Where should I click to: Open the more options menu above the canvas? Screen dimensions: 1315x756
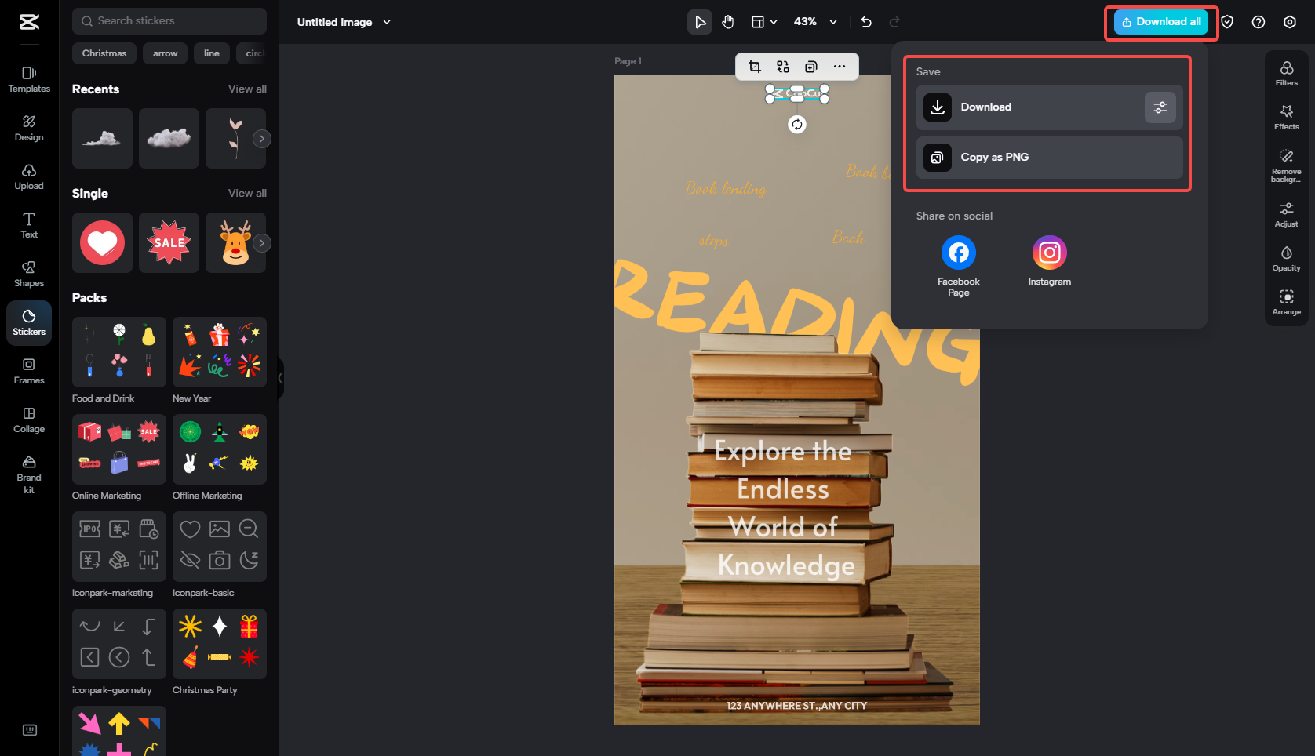click(839, 67)
